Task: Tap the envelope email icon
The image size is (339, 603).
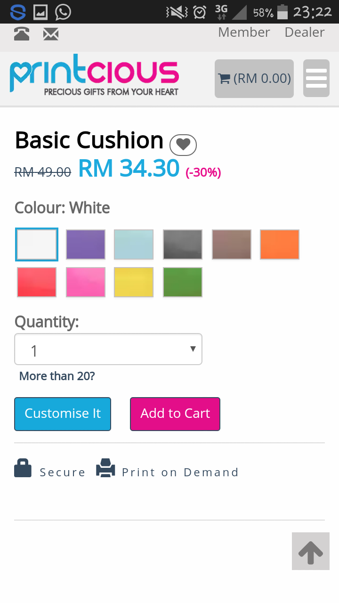Action: click(51, 34)
